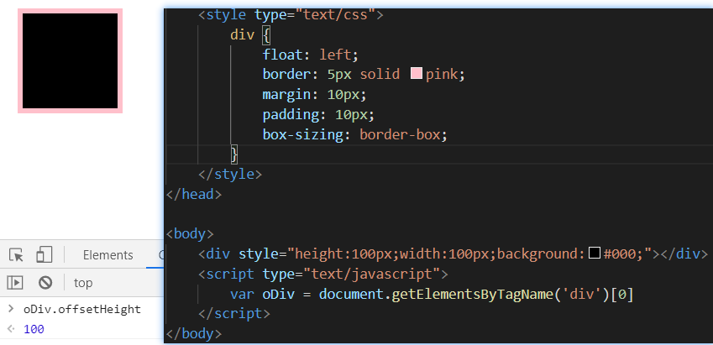713x345 pixels.
Task: Select the 'box-sizing' property in the code
Action: (x=303, y=134)
